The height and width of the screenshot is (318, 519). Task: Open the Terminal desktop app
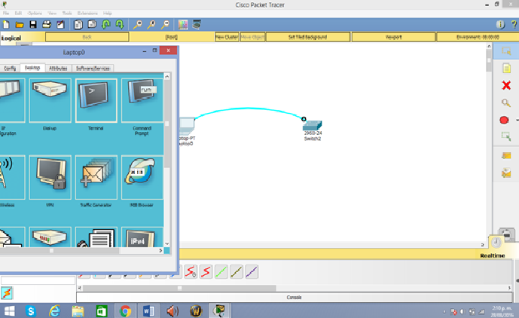coord(96,100)
